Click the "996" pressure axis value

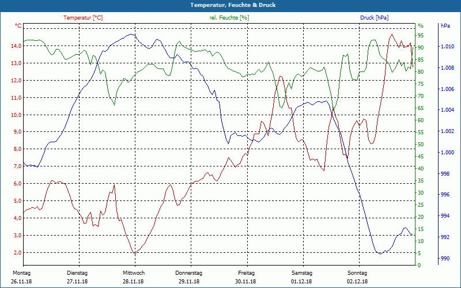(x=444, y=195)
